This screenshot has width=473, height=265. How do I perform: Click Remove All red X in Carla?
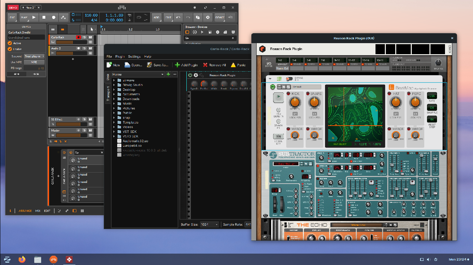[x=205, y=65]
